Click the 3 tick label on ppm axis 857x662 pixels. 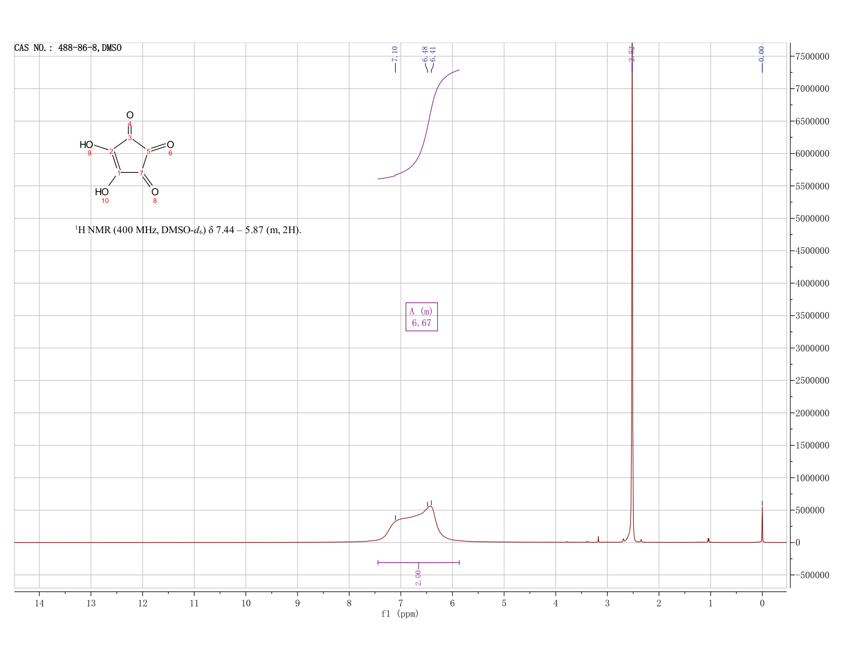(x=607, y=603)
